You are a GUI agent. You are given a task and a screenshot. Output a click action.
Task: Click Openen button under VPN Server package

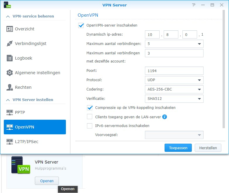coord(47,181)
